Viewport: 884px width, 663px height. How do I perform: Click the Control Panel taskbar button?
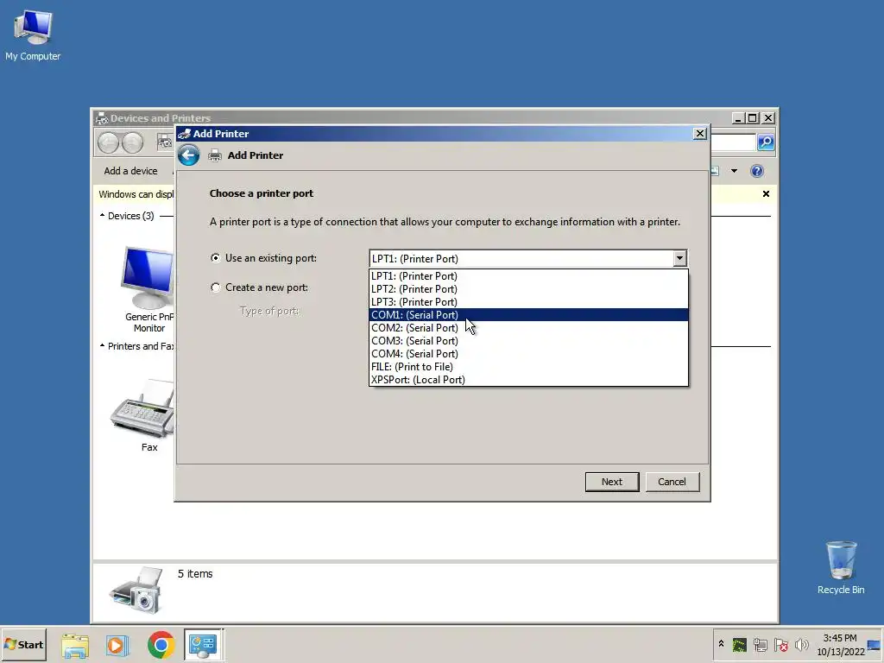[204, 645]
